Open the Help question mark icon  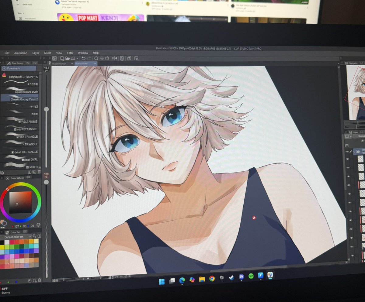[x=129, y=58]
